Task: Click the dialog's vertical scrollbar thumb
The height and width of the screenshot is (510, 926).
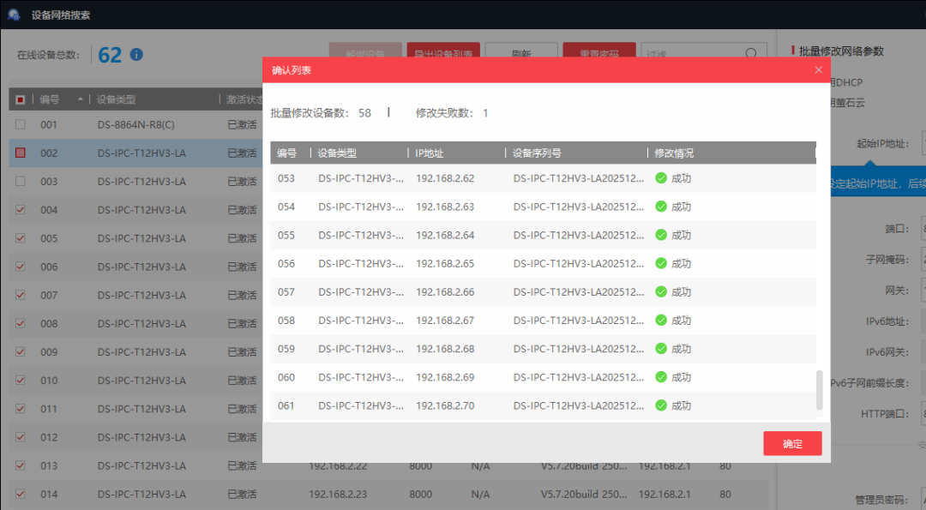Action: click(819, 390)
